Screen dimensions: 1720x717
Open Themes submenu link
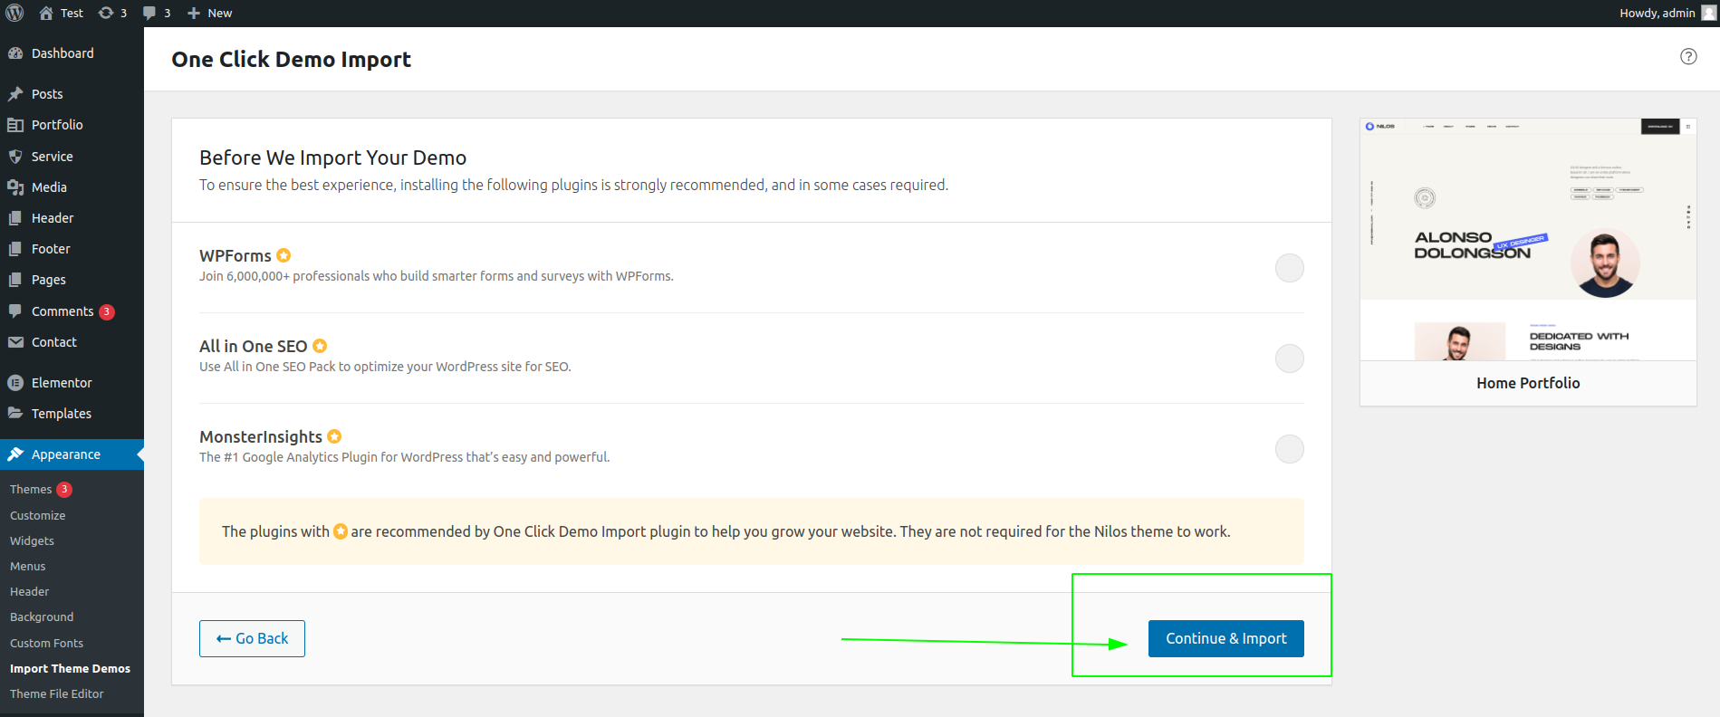pos(31,490)
